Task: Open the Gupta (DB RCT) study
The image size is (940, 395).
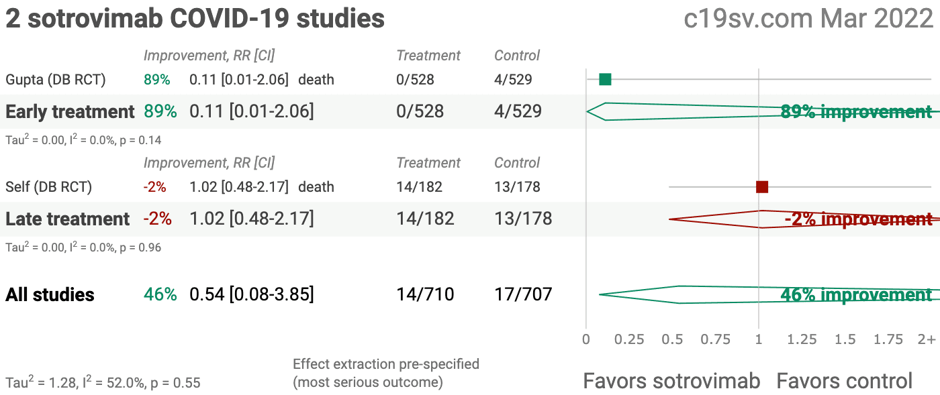Action: click(56, 80)
